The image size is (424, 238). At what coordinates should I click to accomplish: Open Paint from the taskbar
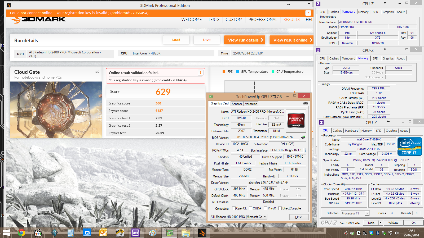tap(152, 233)
